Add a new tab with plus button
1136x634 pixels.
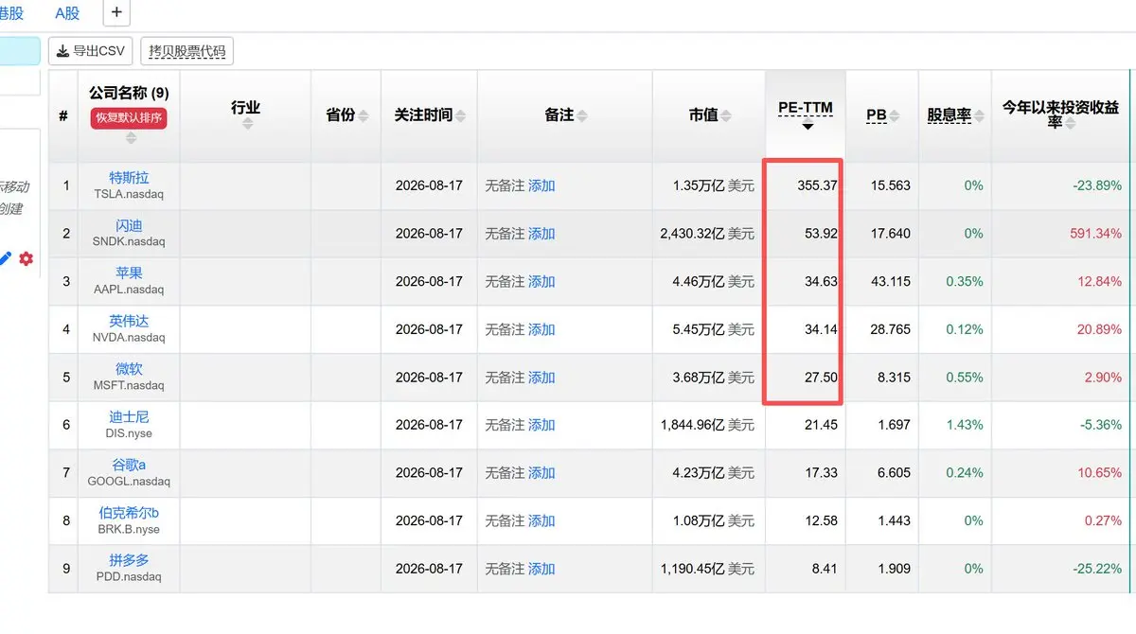116,12
